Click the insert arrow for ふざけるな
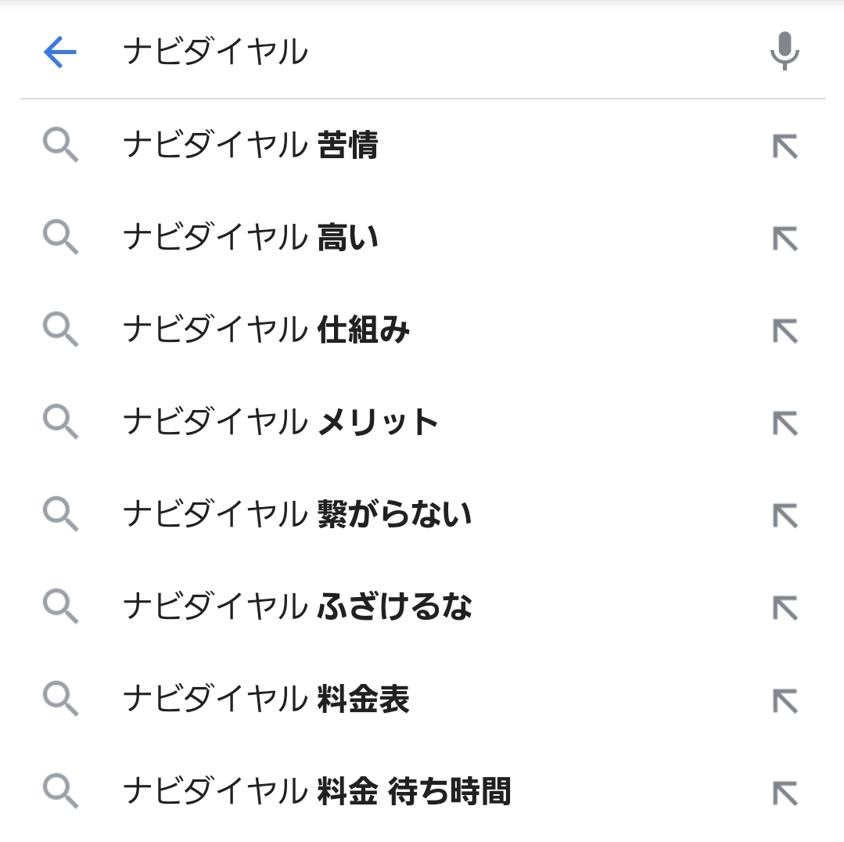844x842 pixels. pos(785,607)
